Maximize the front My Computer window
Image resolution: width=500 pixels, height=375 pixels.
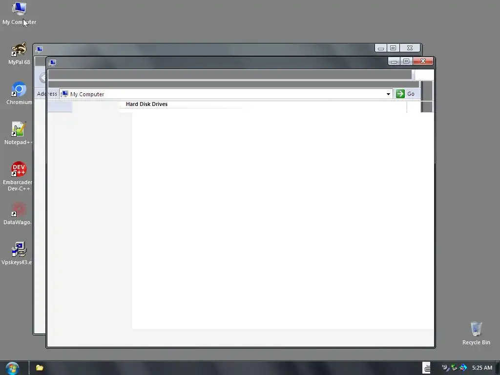pyautogui.click(x=406, y=61)
